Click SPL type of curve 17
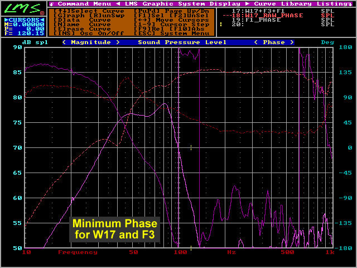 [327, 11]
